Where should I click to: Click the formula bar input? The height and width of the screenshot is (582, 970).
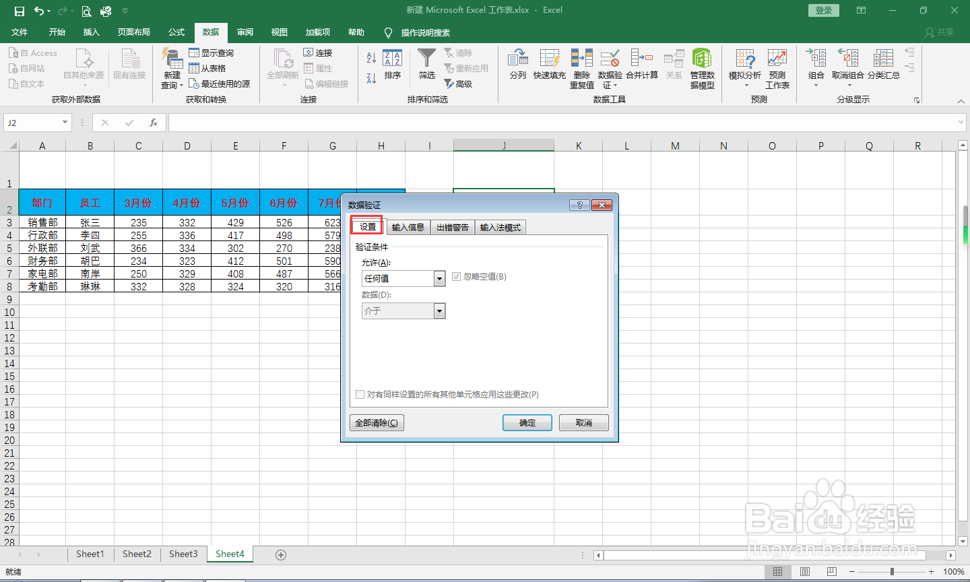(x=562, y=123)
